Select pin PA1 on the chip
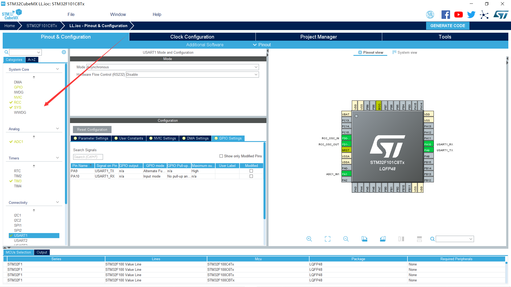The width and height of the screenshot is (511, 287). [x=346, y=174]
